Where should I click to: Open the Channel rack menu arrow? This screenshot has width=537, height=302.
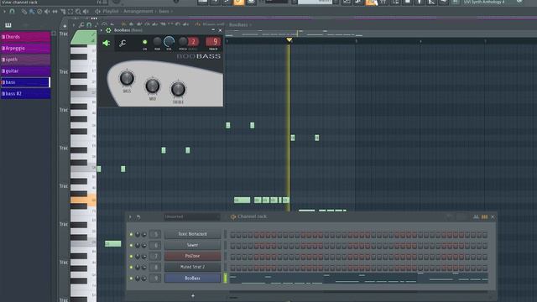point(130,216)
